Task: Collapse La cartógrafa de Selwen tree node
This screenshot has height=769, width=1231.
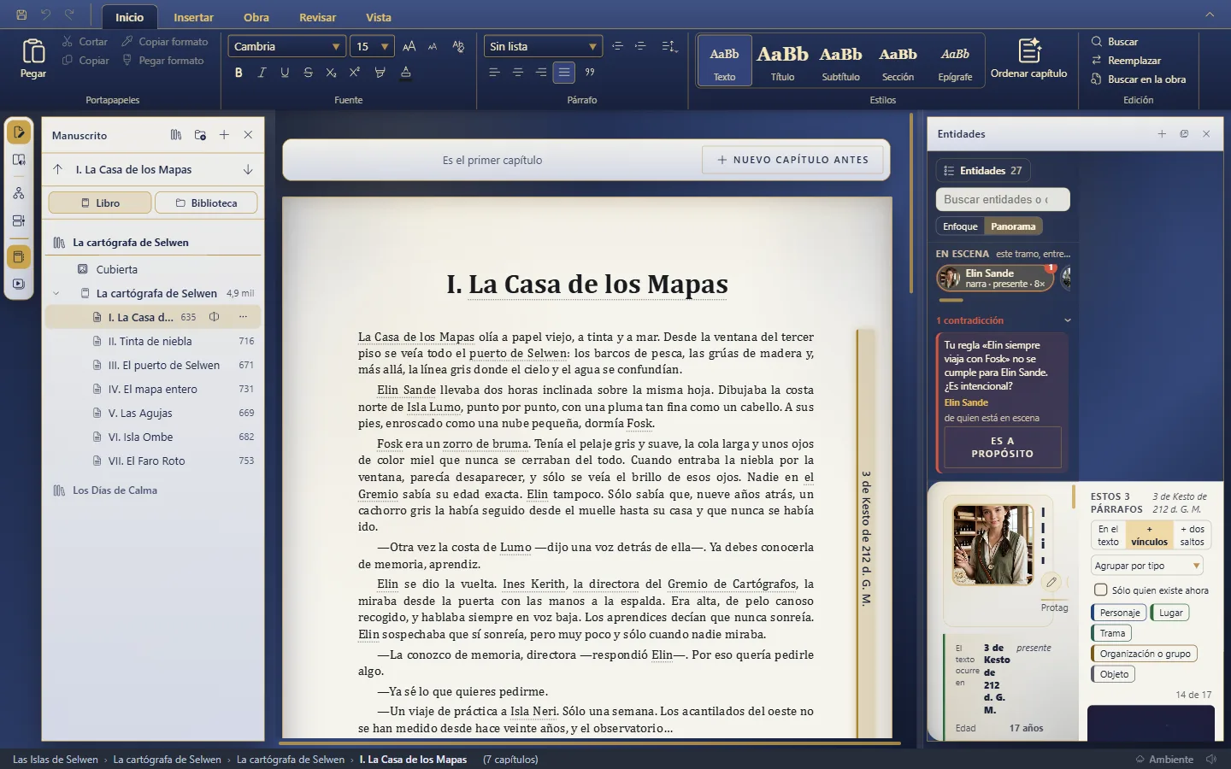Action: (x=56, y=293)
